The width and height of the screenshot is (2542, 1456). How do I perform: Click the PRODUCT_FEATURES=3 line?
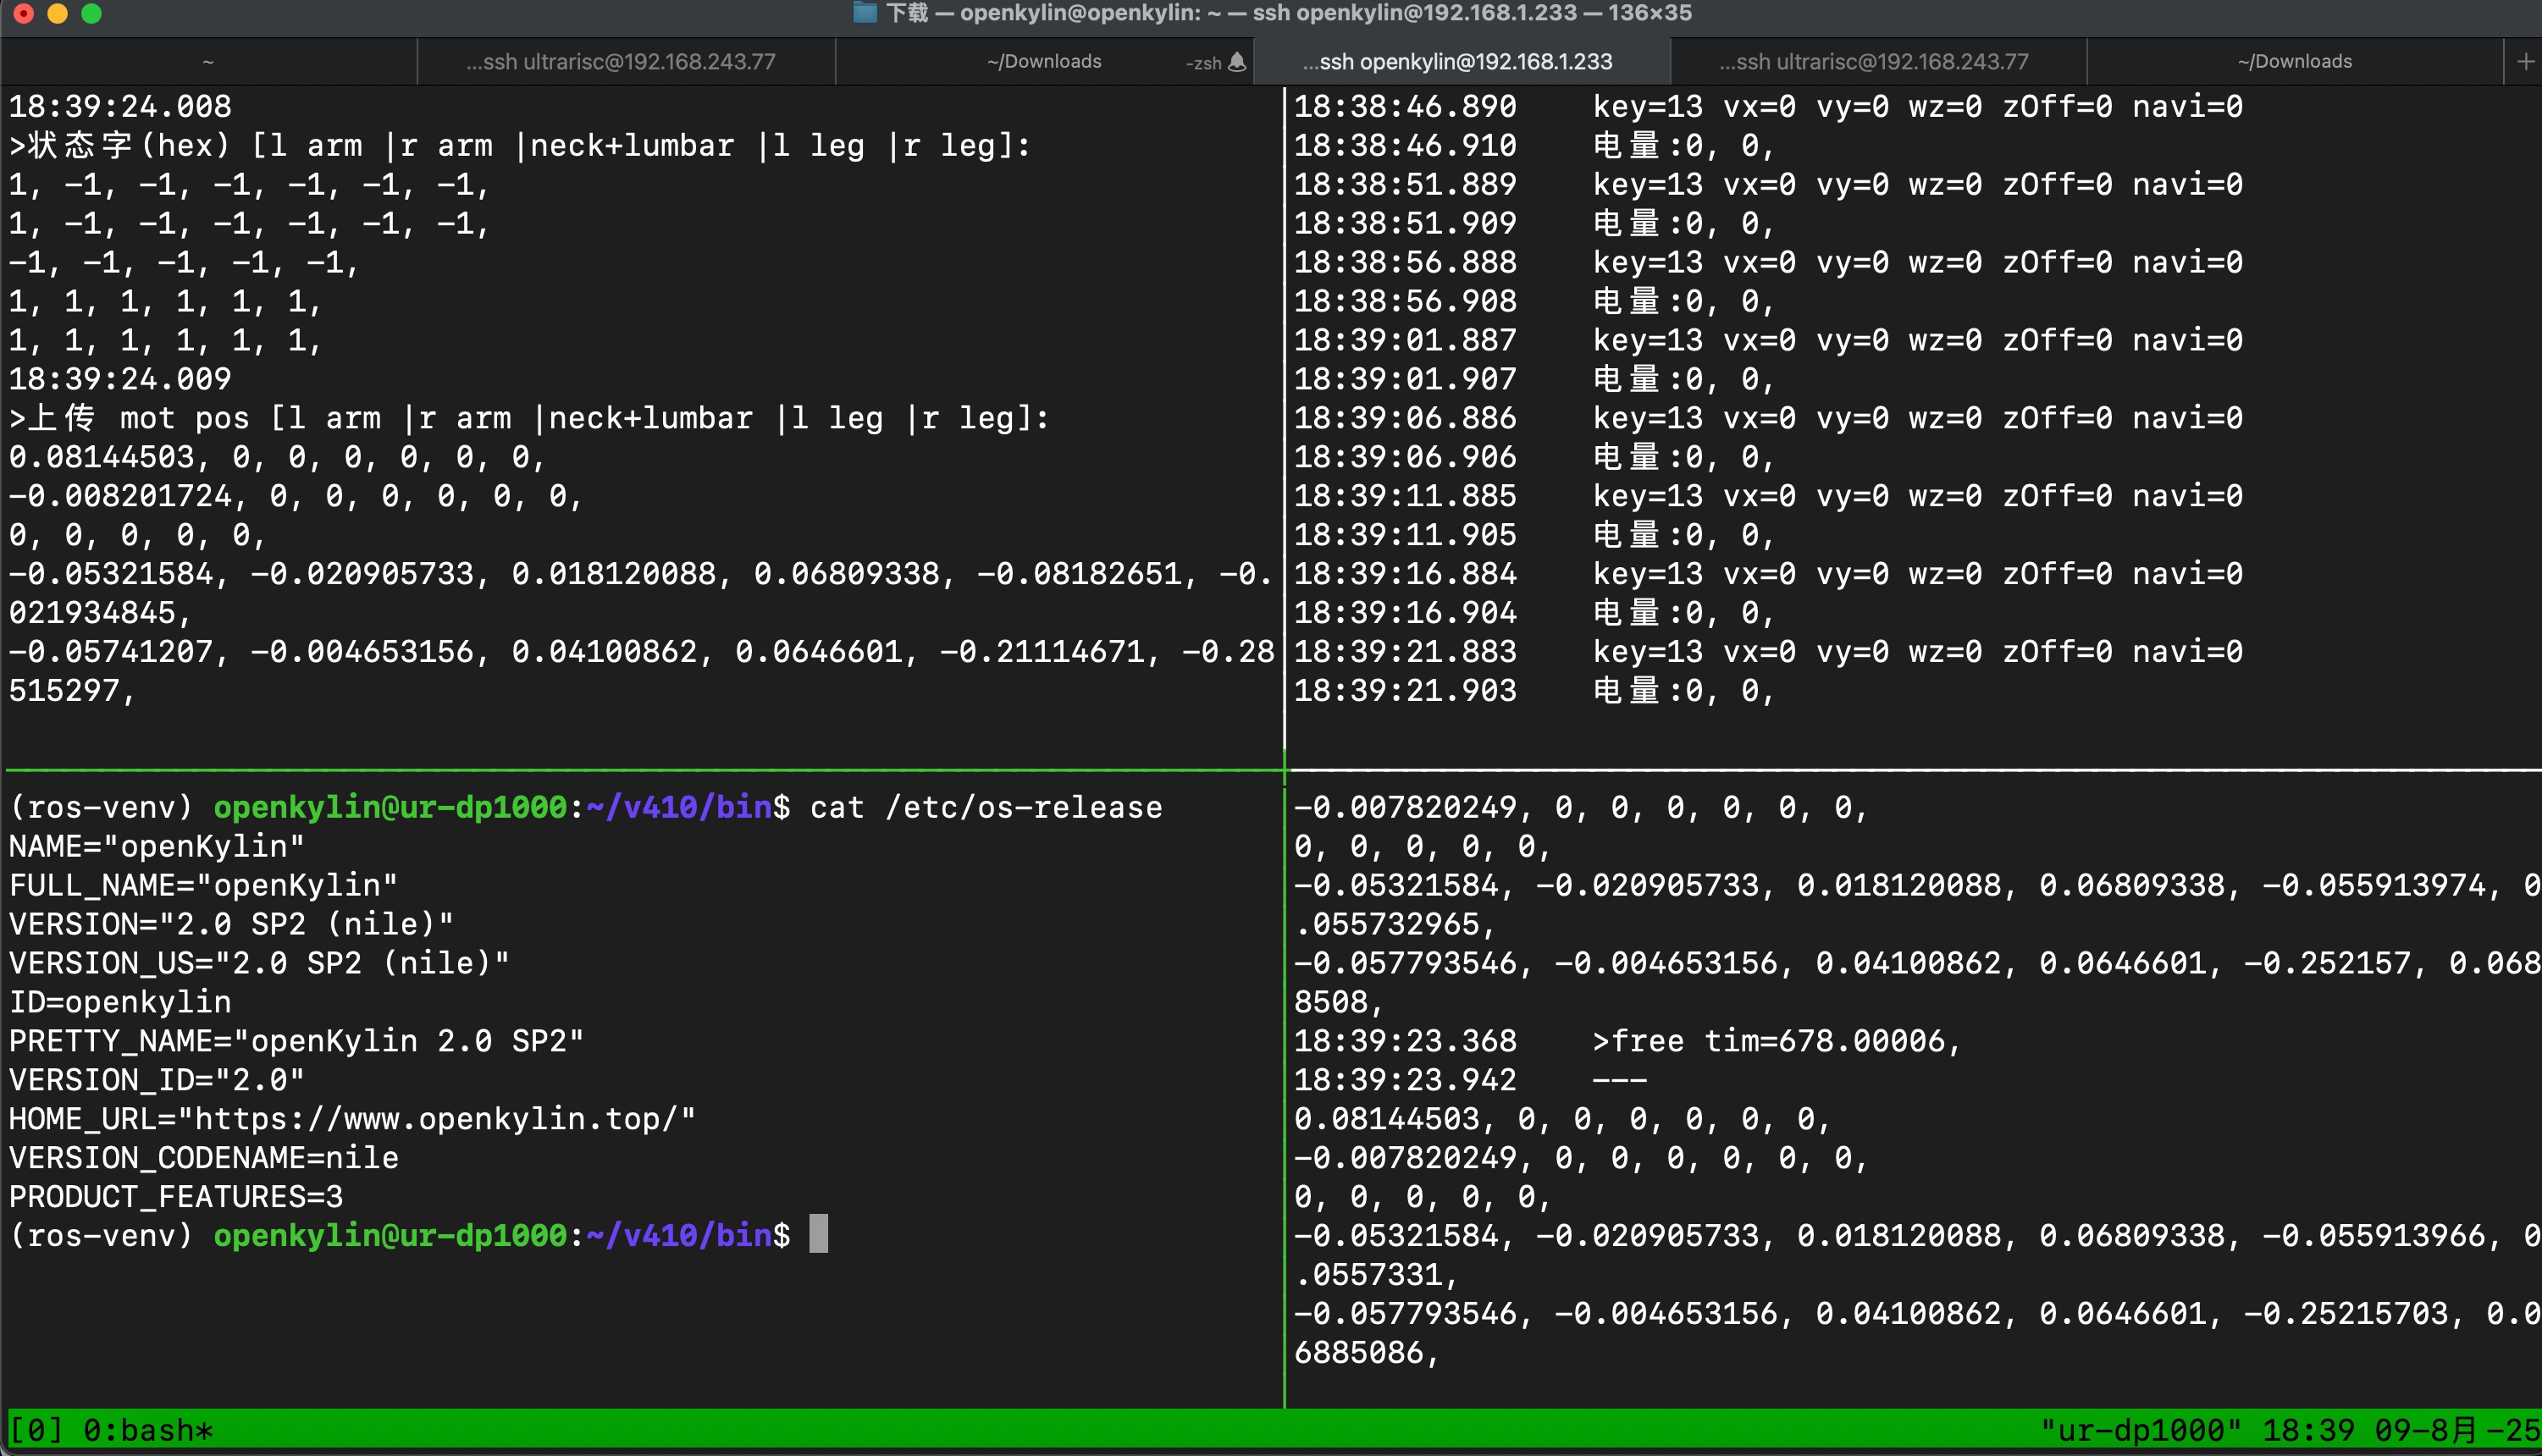[175, 1197]
